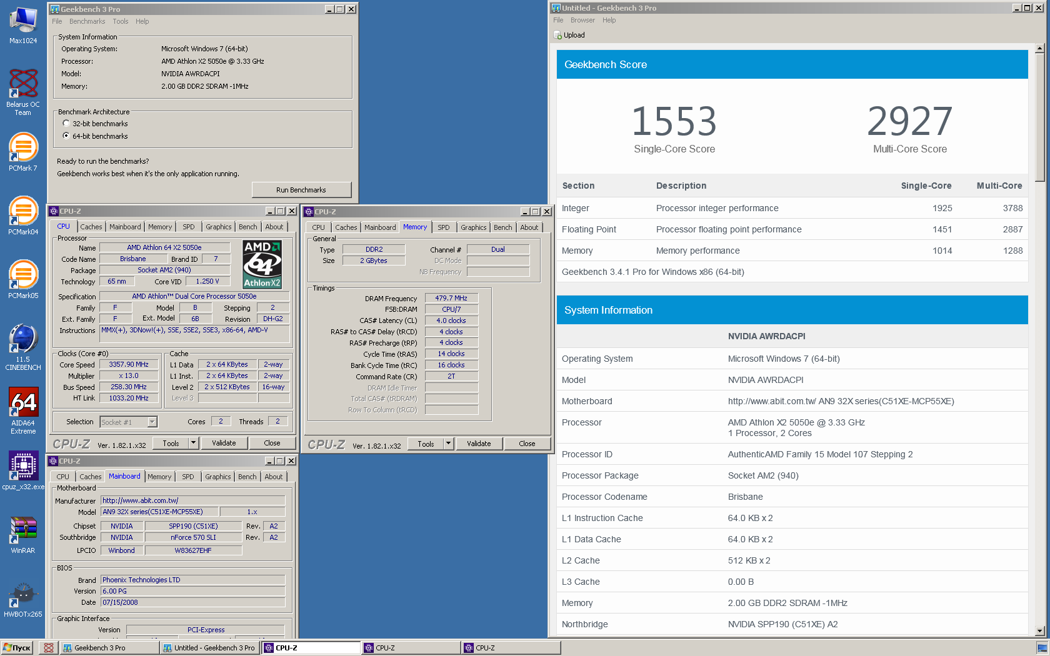1050x656 pixels.
Task: Launch WinRAR from desktop
Action: pyautogui.click(x=23, y=534)
